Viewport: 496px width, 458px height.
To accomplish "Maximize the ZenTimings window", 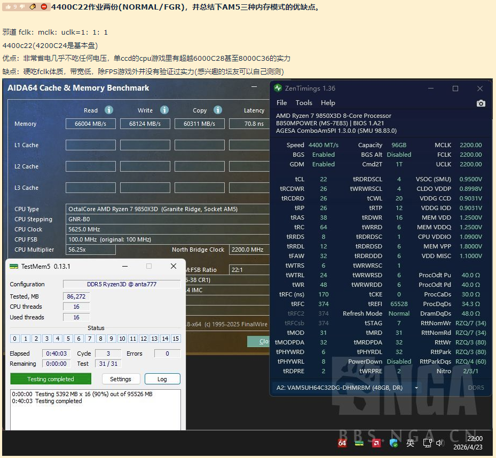I will 455,89.
